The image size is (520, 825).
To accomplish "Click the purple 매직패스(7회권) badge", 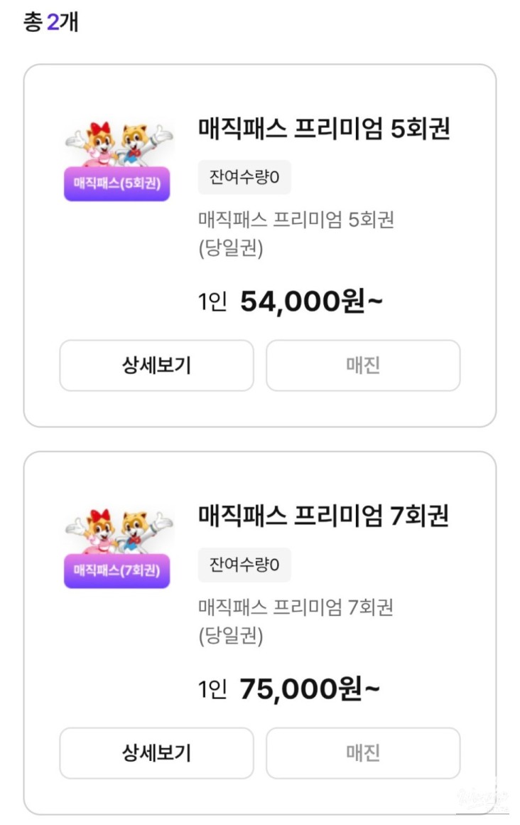I will point(117,570).
